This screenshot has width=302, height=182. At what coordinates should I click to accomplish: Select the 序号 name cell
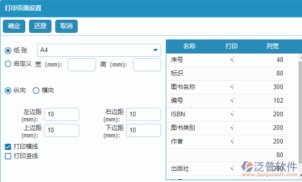tap(190, 60)
